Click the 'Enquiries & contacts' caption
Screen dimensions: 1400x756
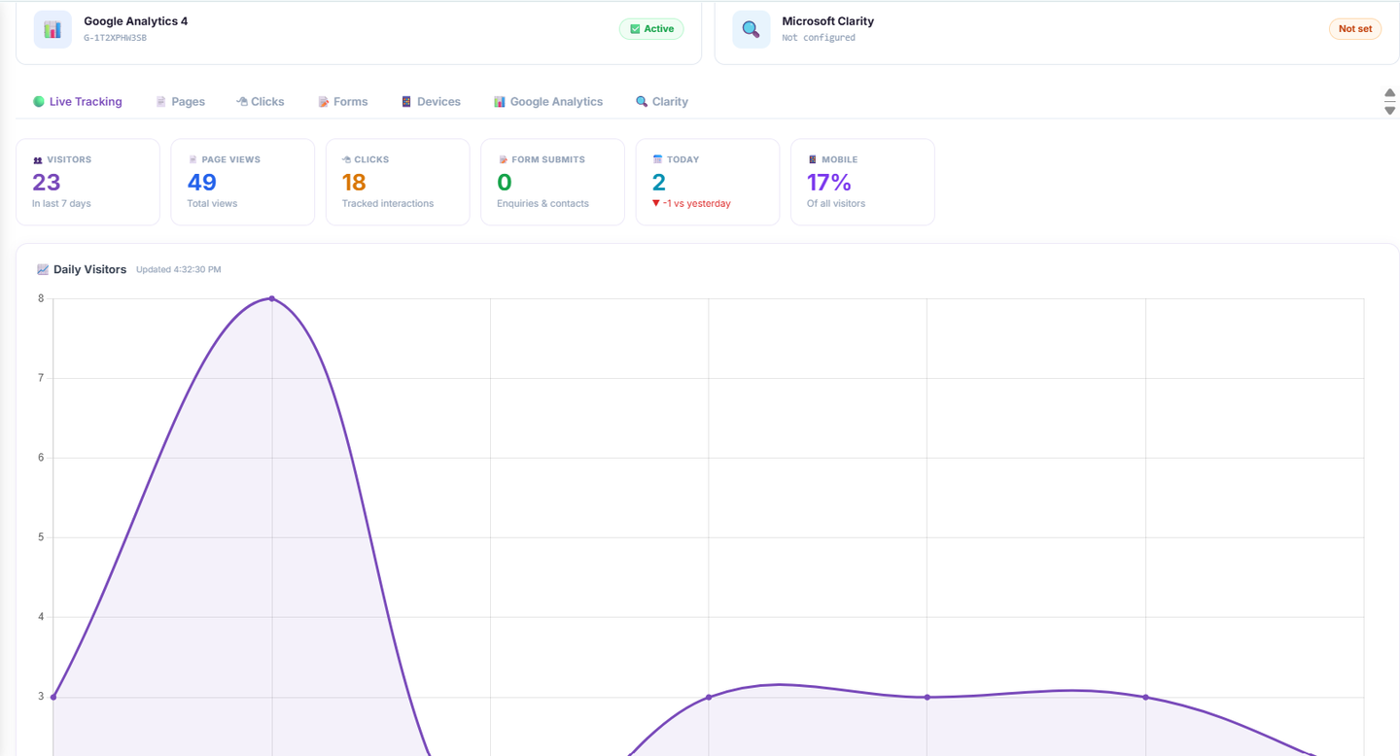542,204
